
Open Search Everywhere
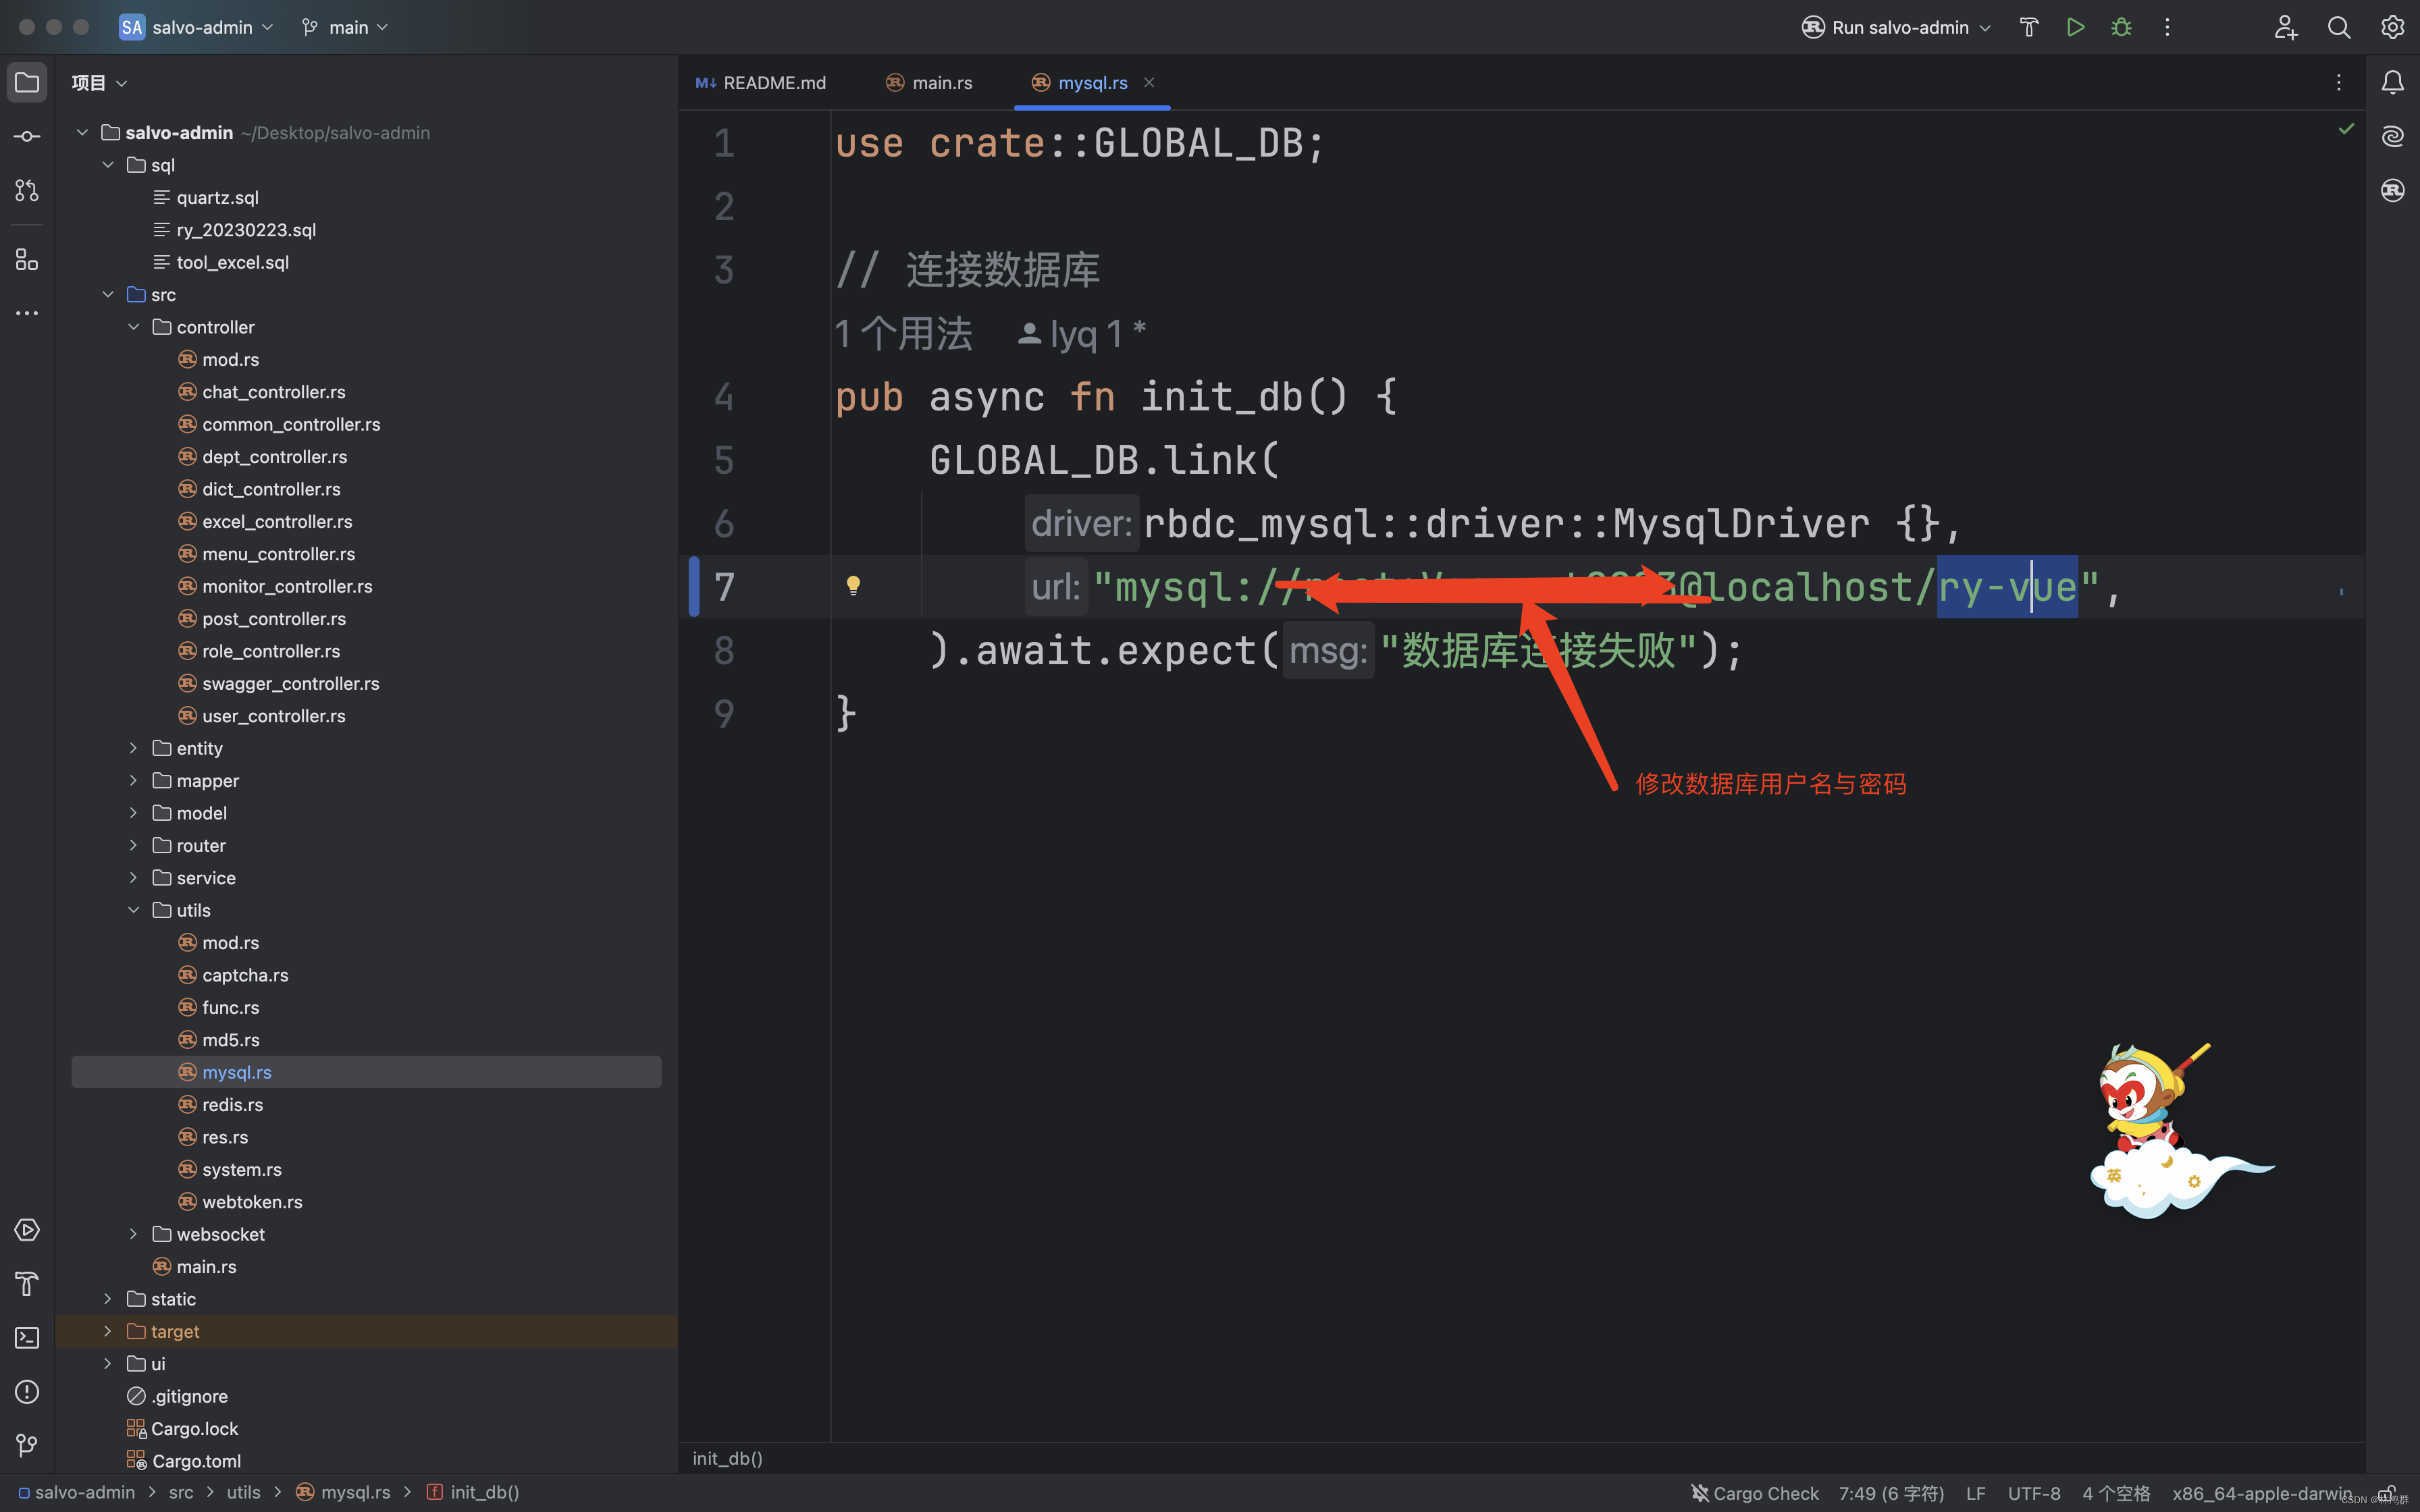(x=2339, y=27)
